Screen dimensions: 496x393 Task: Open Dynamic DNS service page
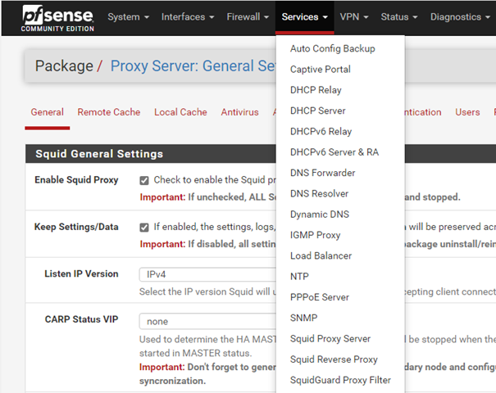[320, 215]
